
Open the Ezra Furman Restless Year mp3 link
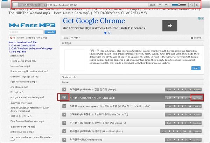[x=27, y=121]
